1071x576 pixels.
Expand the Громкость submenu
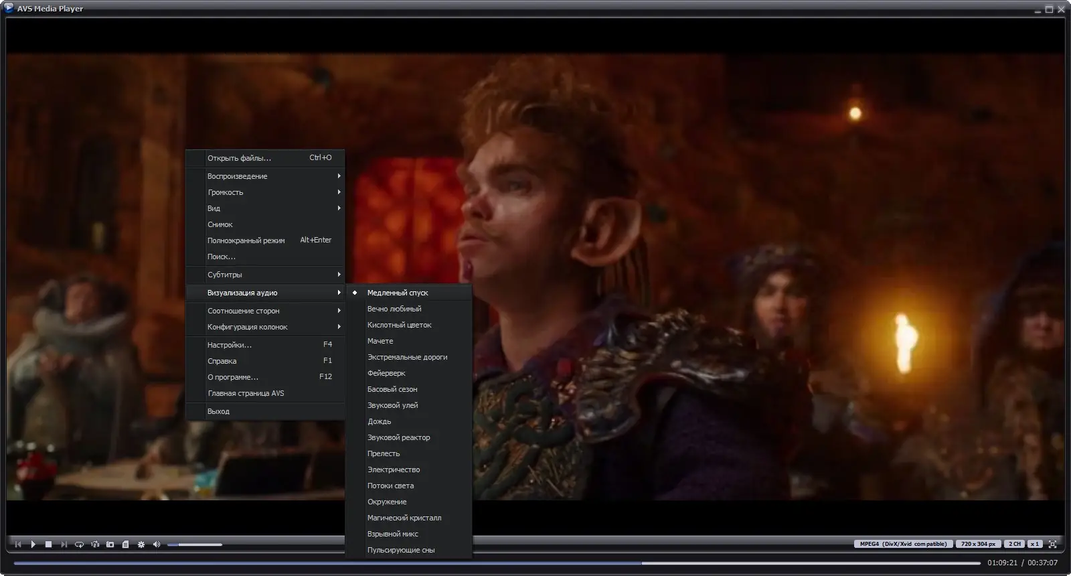tap(265, 192)
